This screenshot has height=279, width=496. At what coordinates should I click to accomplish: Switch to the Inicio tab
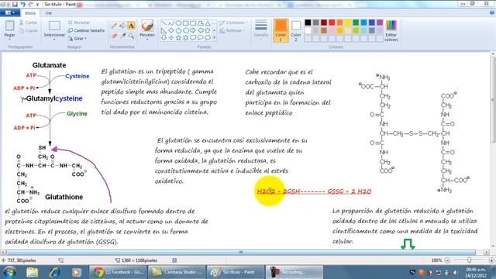[30, 13]
